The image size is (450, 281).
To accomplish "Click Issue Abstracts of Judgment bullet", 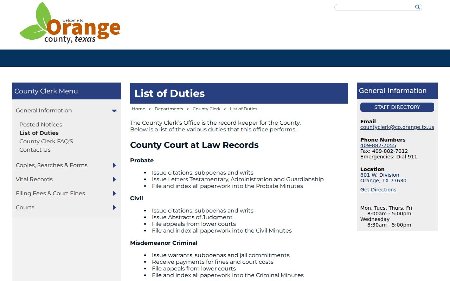I will pyautogui.click(x=192, y=217).
